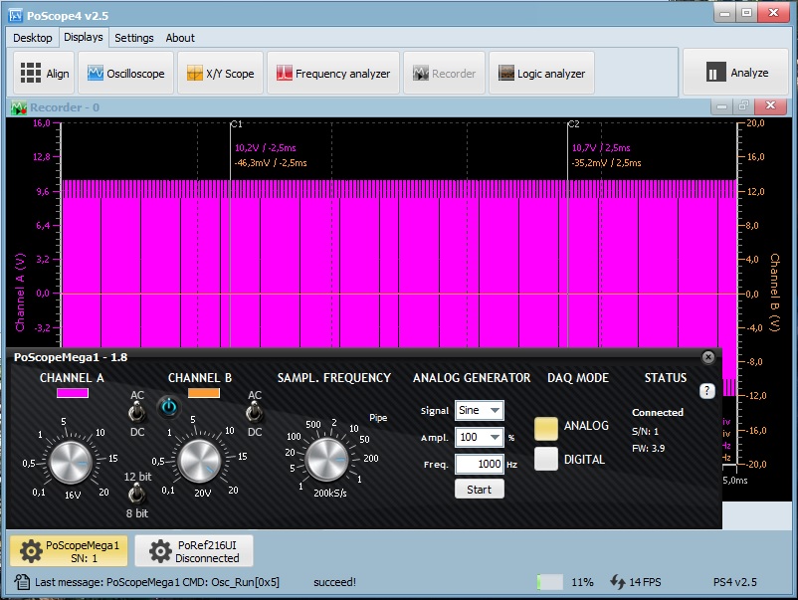The width and height of the screenshot is (798, 600).
Task: Click the help question mark button
Action: tap(706, 391)
